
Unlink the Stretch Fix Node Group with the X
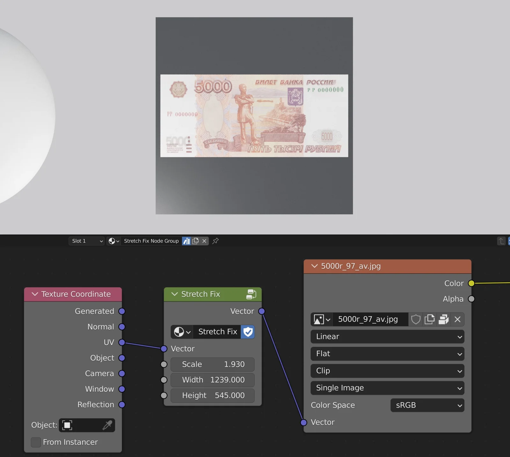[x=204, y=241]
